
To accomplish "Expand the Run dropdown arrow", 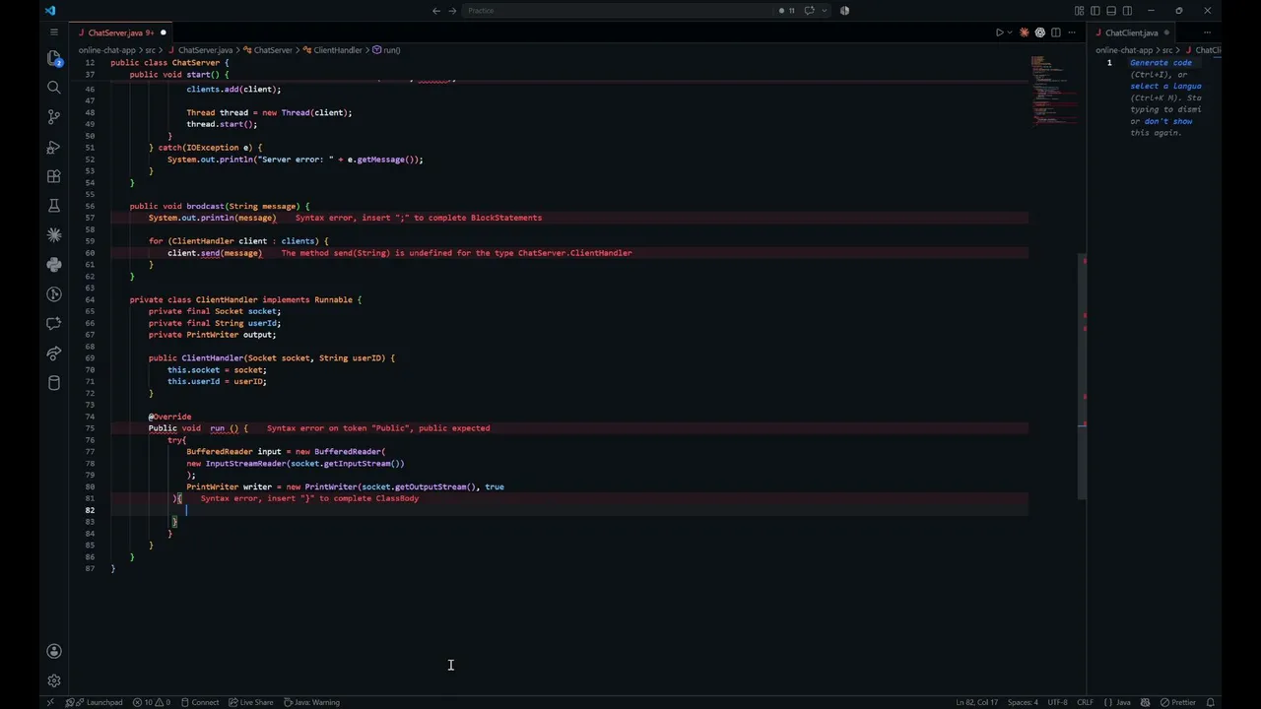I will [1010, 32].
